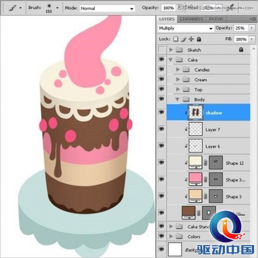The height and width of the screenshot is (258, 258).
Task: Select Layer 6 thumbnail
Action: 195,146
